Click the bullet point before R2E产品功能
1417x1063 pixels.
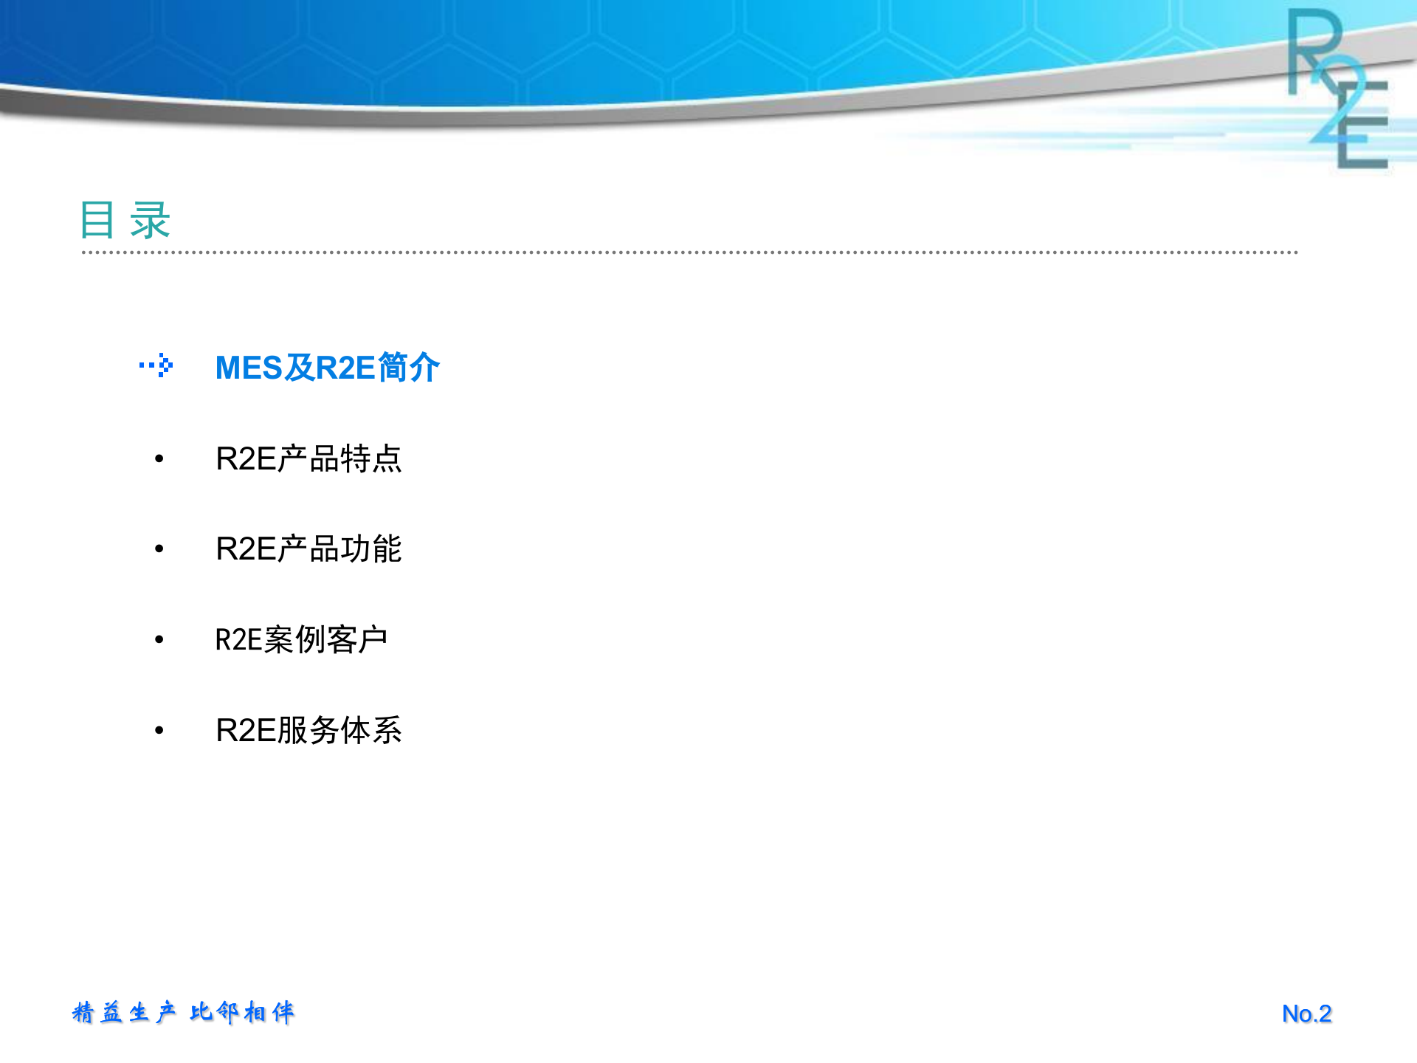[159, 550]
